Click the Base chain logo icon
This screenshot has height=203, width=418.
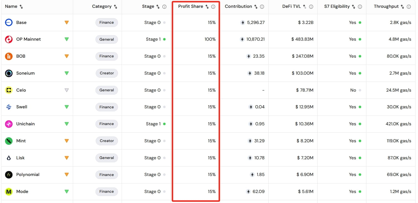pyautogui.click(x=9, y=23)
